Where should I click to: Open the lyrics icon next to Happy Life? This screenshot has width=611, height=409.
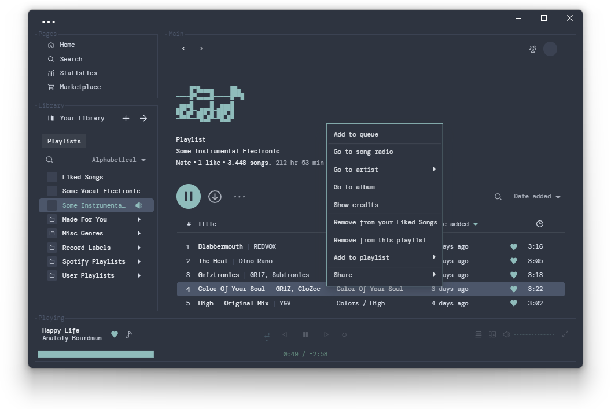tap(128, 334)
